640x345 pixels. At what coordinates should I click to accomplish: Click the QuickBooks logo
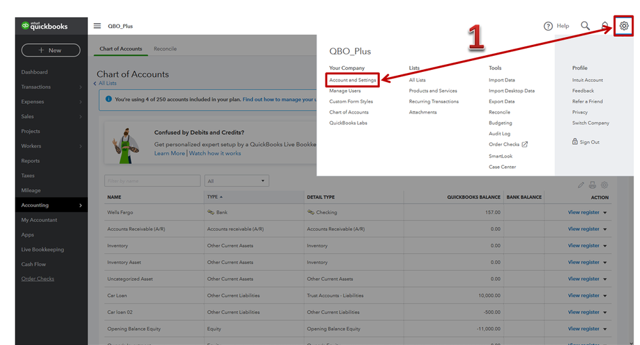point(44,26)
